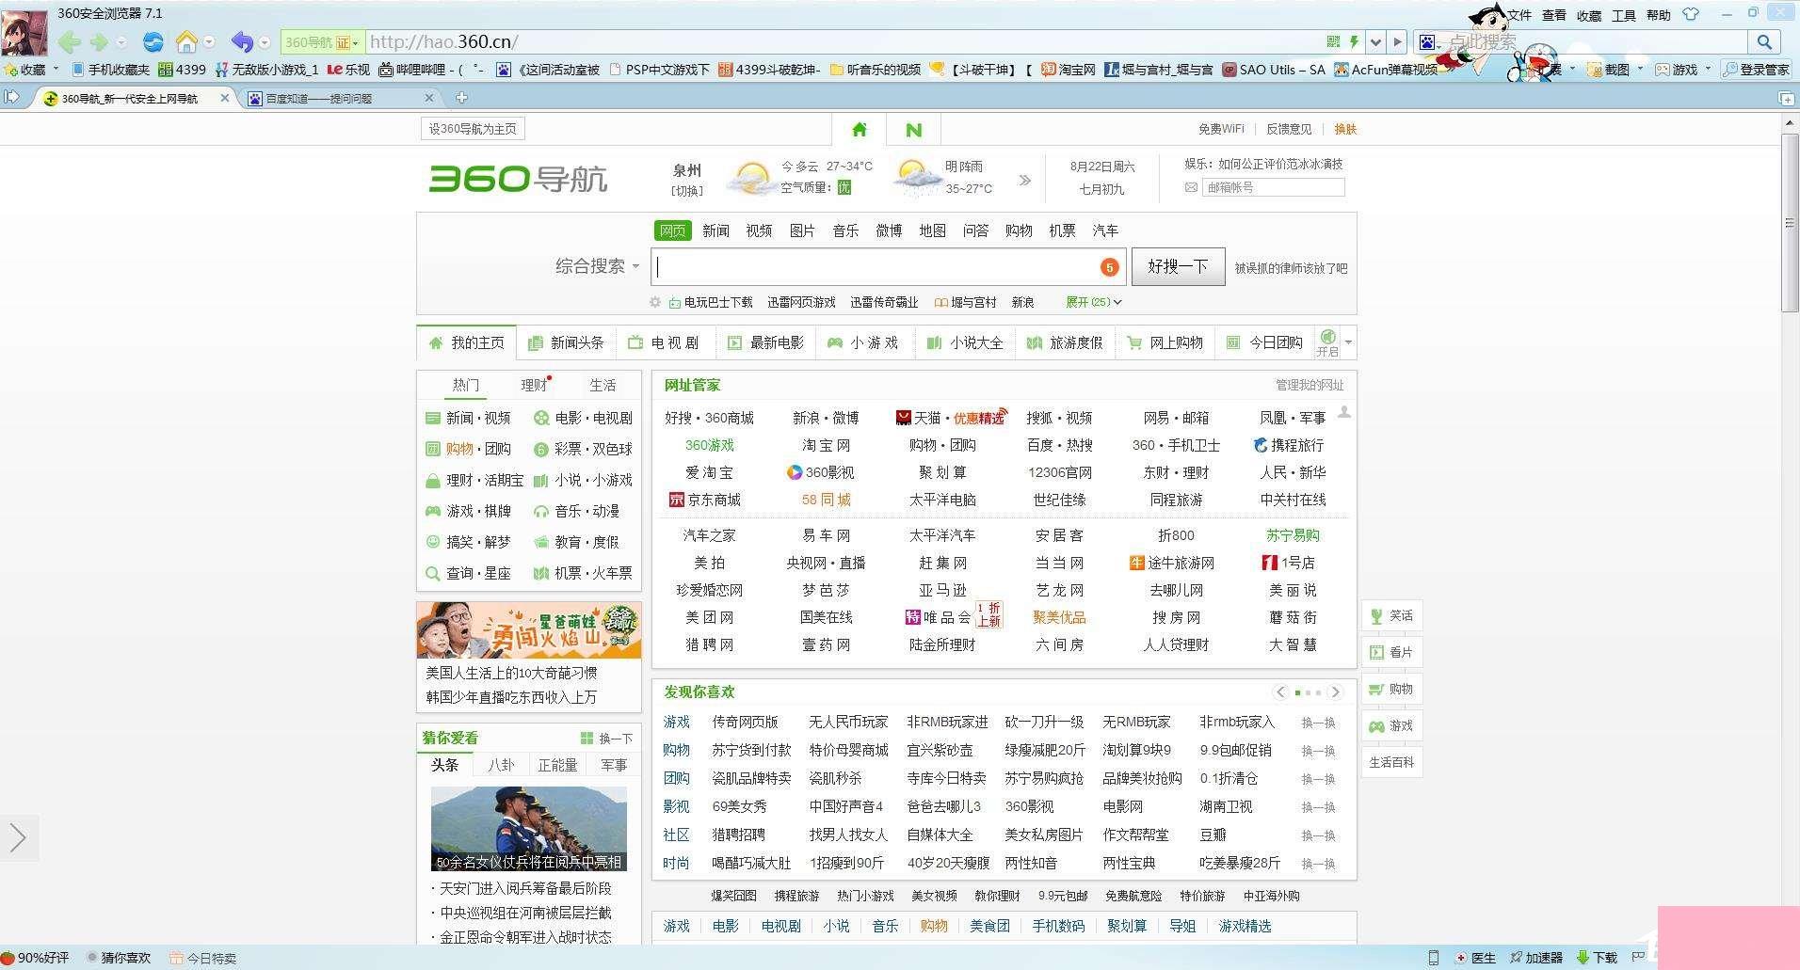Open the 女仪仗兵 news thumbnail
This screenshot has height=970, width=1800.
[x=529, y=829]
